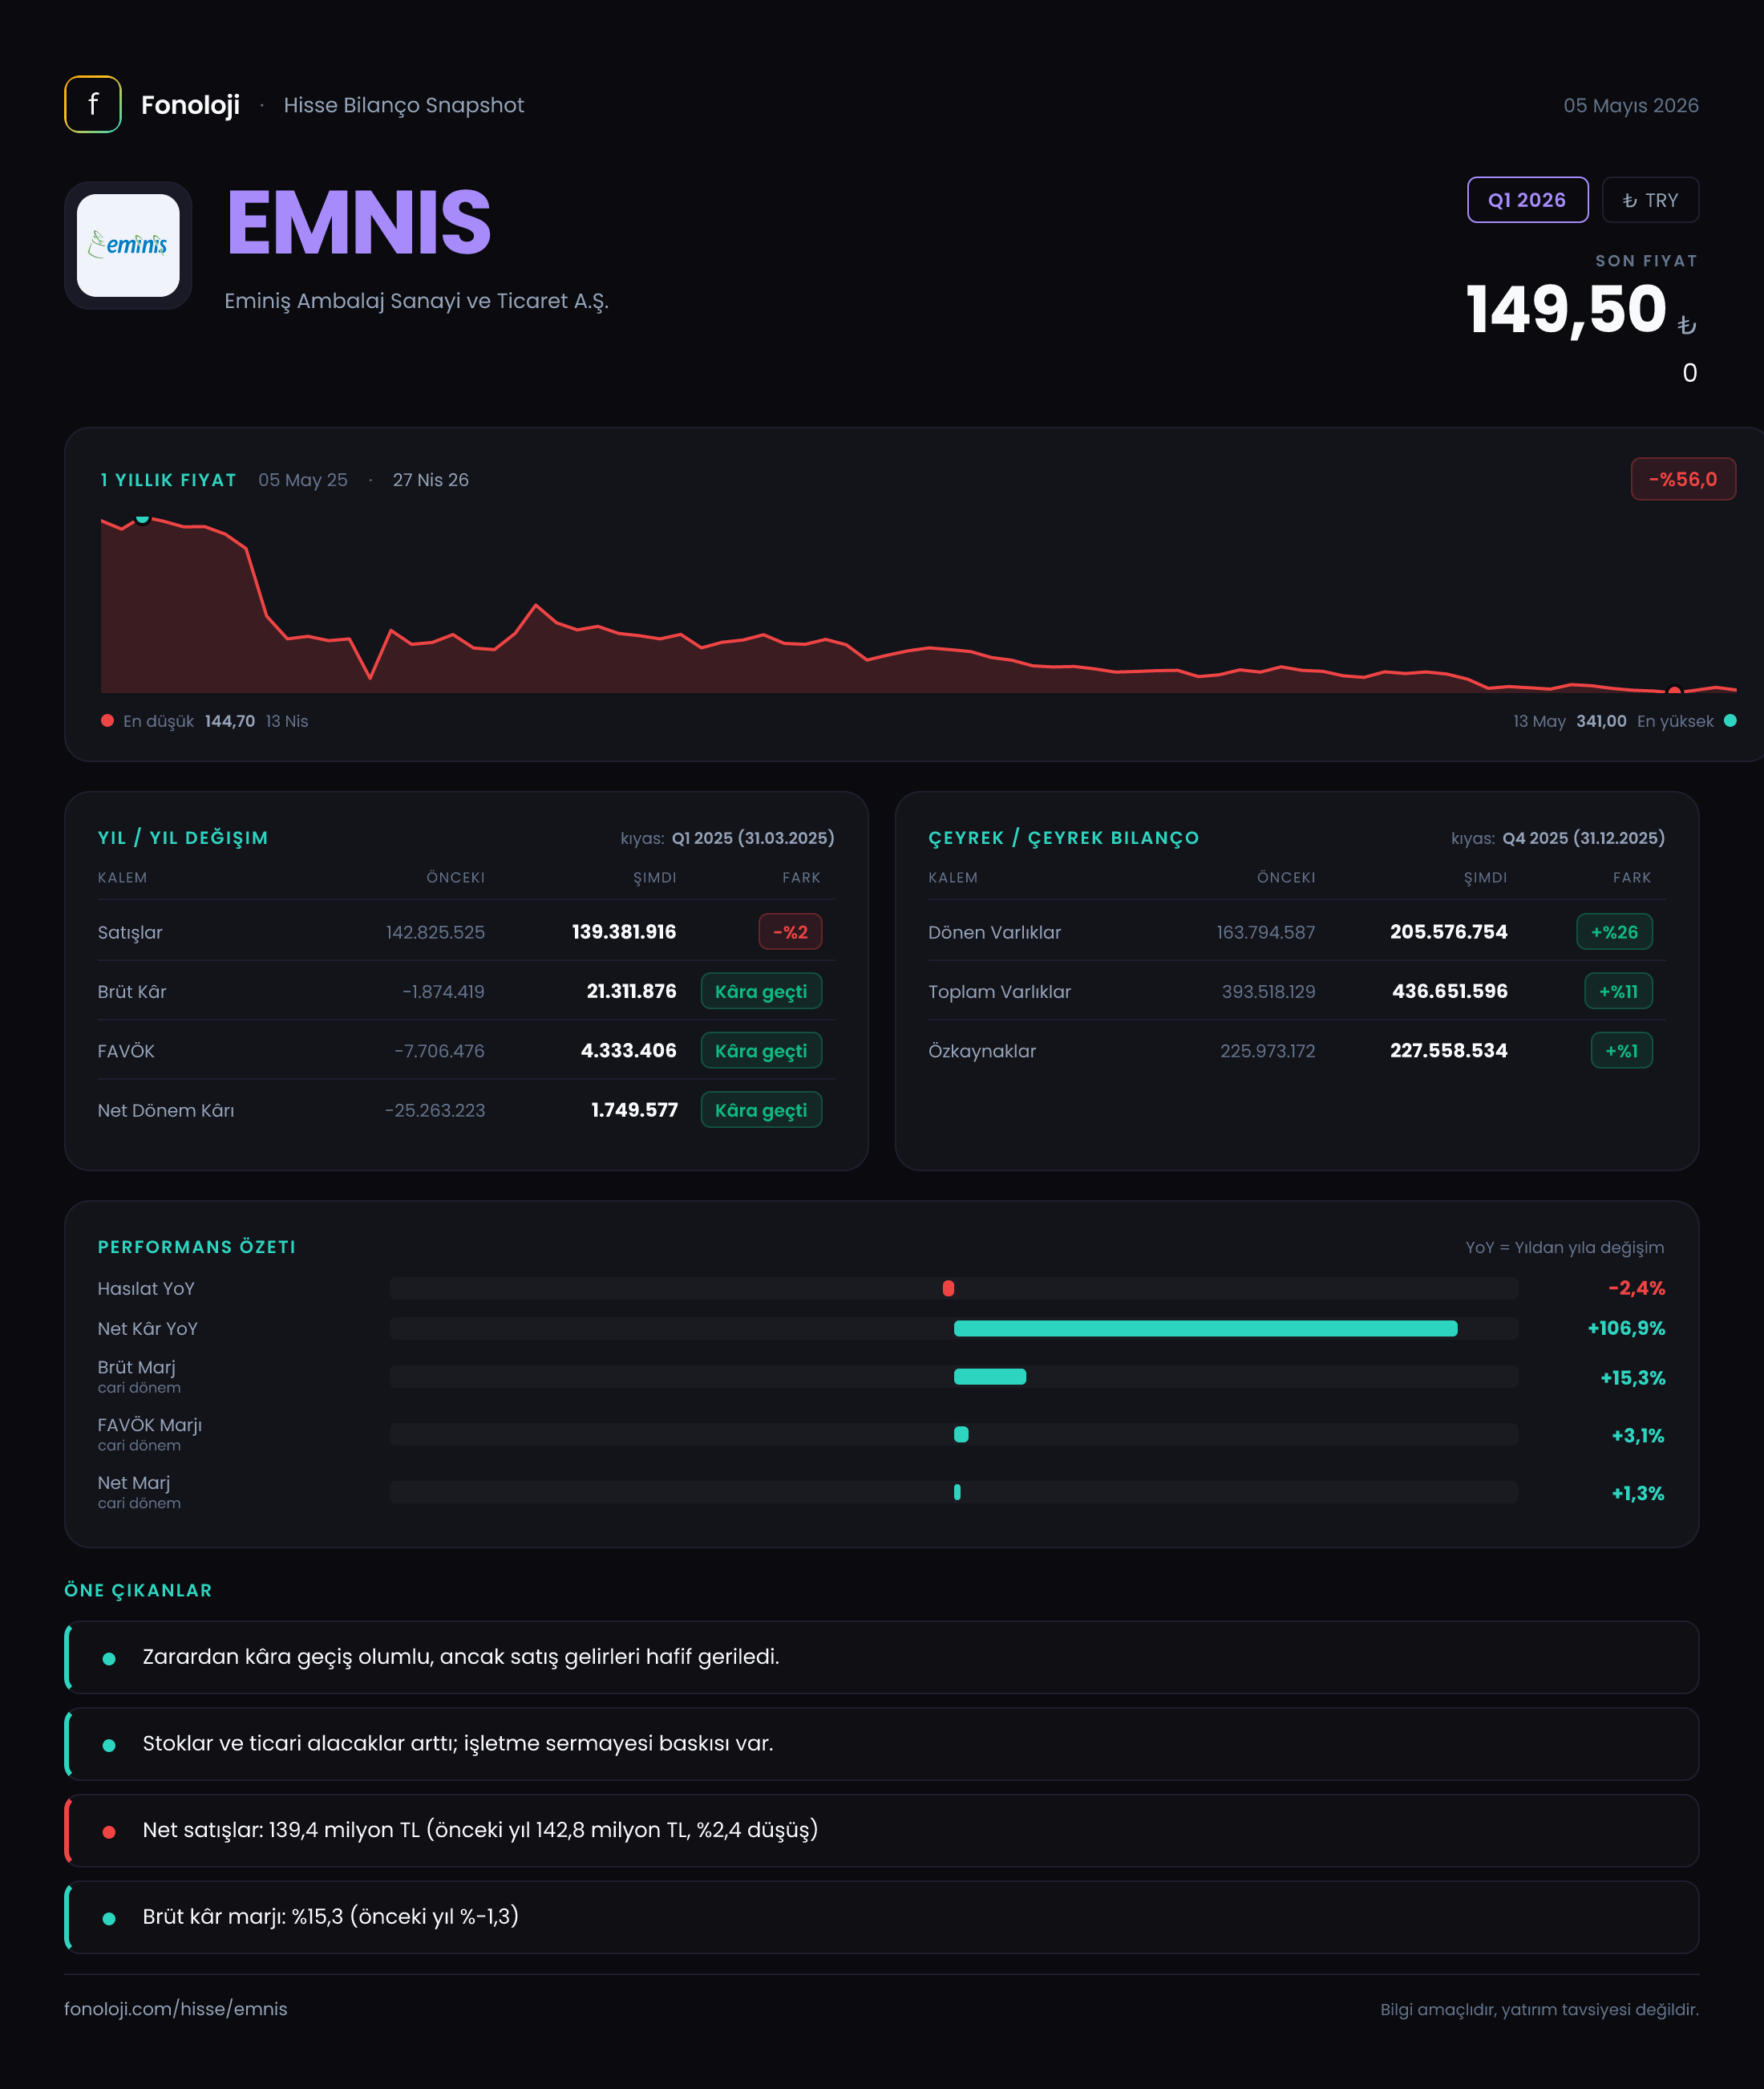1764x2089 pixels.
Task: Click the Hasılat YoY red bar marker
Action: (x=948, y=1288)
